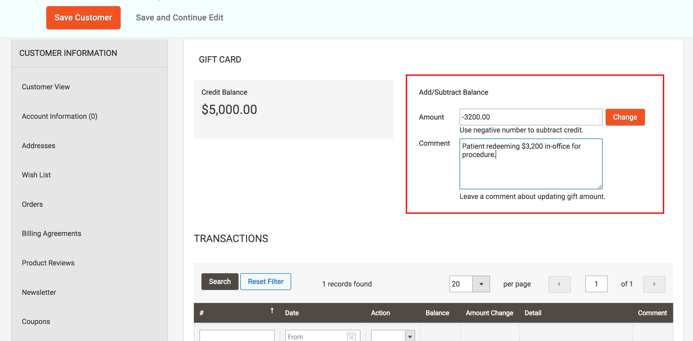The image size is (693, 341).
Task: Select the Action column header
Action: (x=380, y=313)
